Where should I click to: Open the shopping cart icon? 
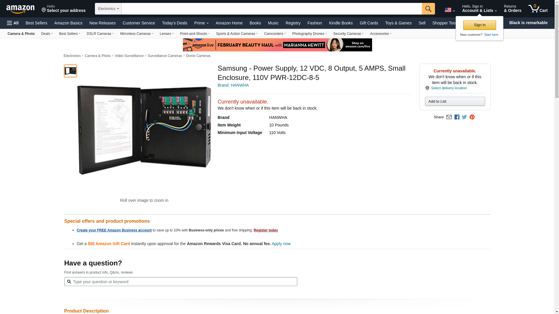pyautogui.click(x=538, y=8)
